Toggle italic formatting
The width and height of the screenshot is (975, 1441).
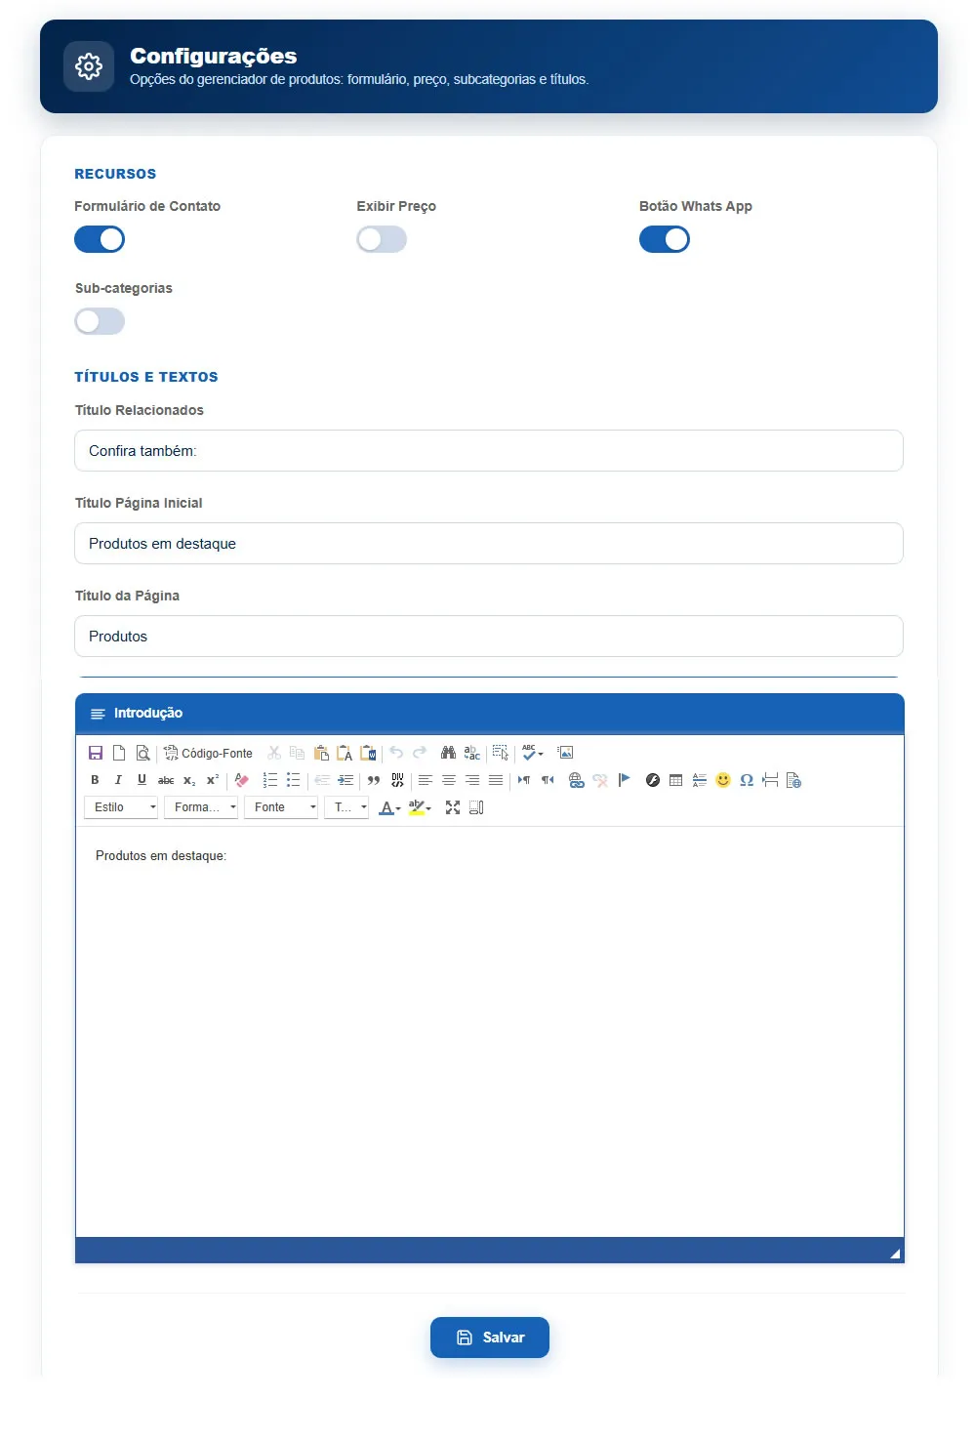click(x=118, y=780)
